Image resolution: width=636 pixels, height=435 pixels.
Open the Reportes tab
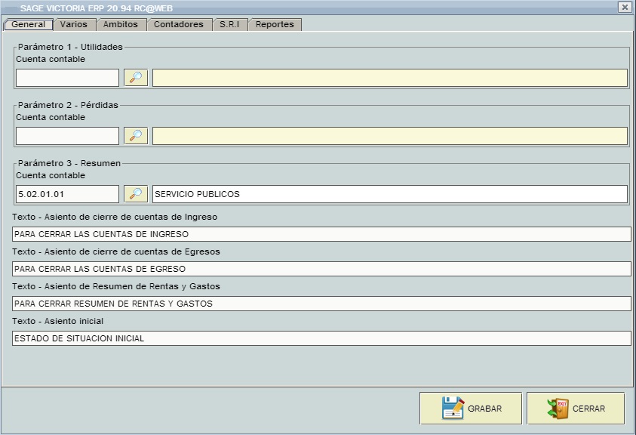pos(275,24)
